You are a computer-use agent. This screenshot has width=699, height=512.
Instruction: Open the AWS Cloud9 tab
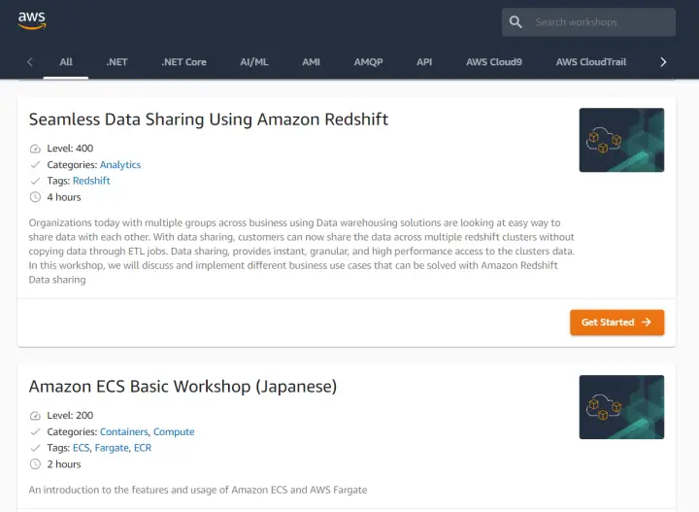tap(493, 62)
